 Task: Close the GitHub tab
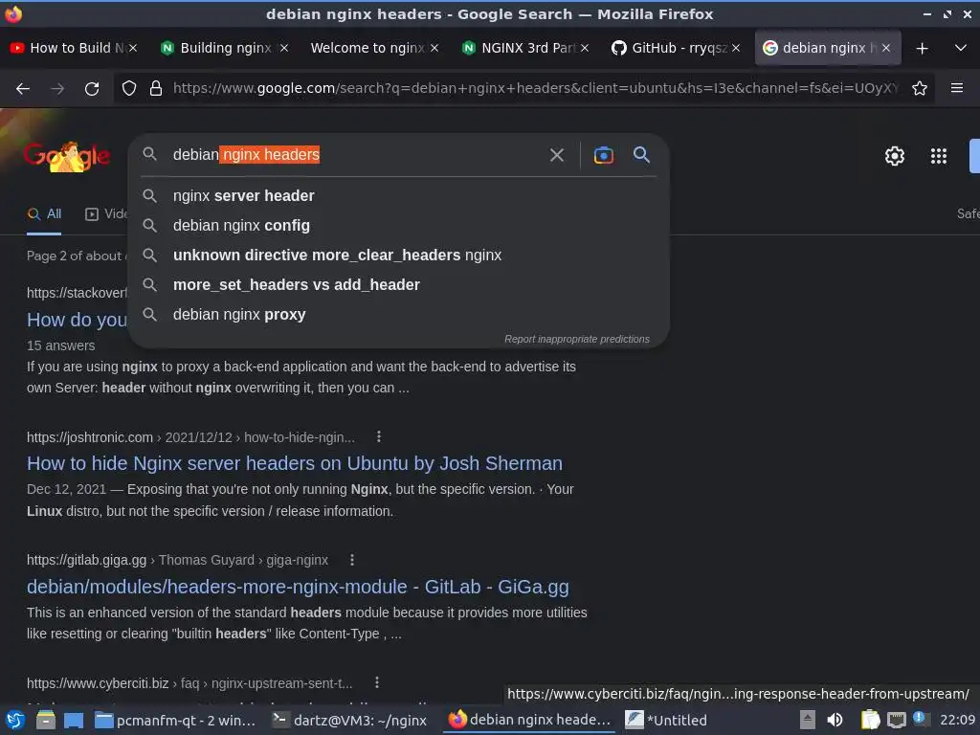(x=736, y=48)
